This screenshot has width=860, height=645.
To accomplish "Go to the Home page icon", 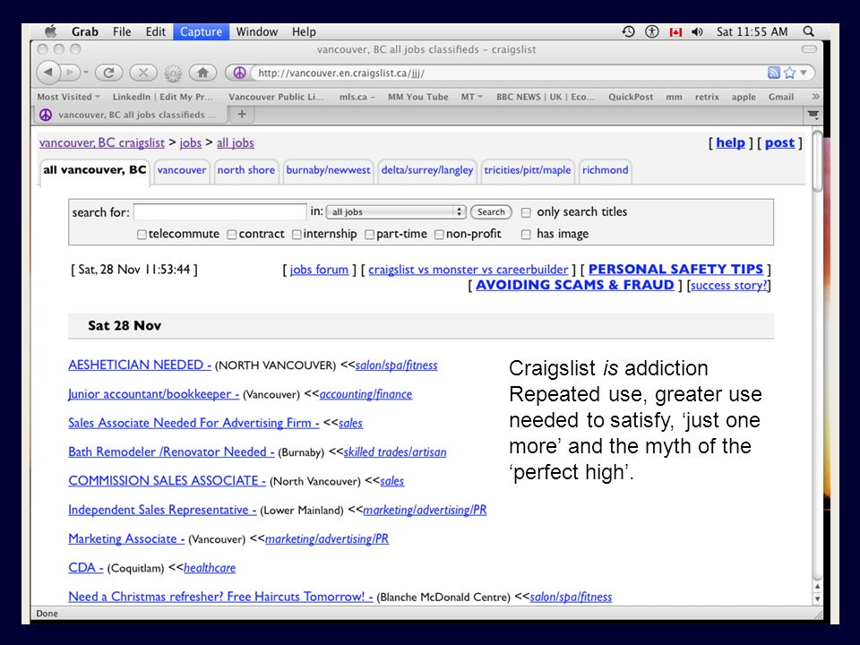I will (202, 73).
